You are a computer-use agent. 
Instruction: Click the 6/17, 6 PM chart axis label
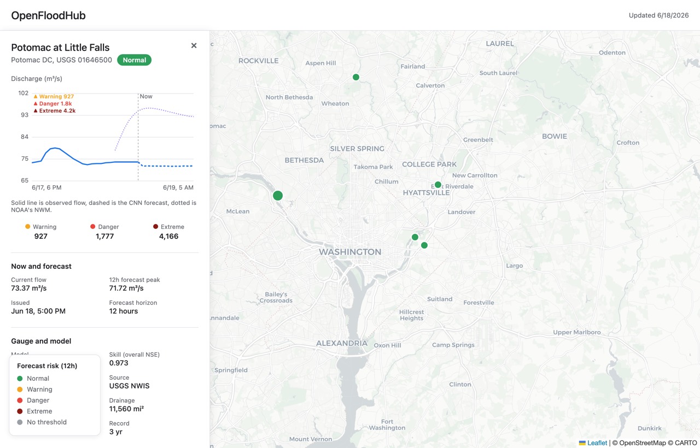click(46, 187)
